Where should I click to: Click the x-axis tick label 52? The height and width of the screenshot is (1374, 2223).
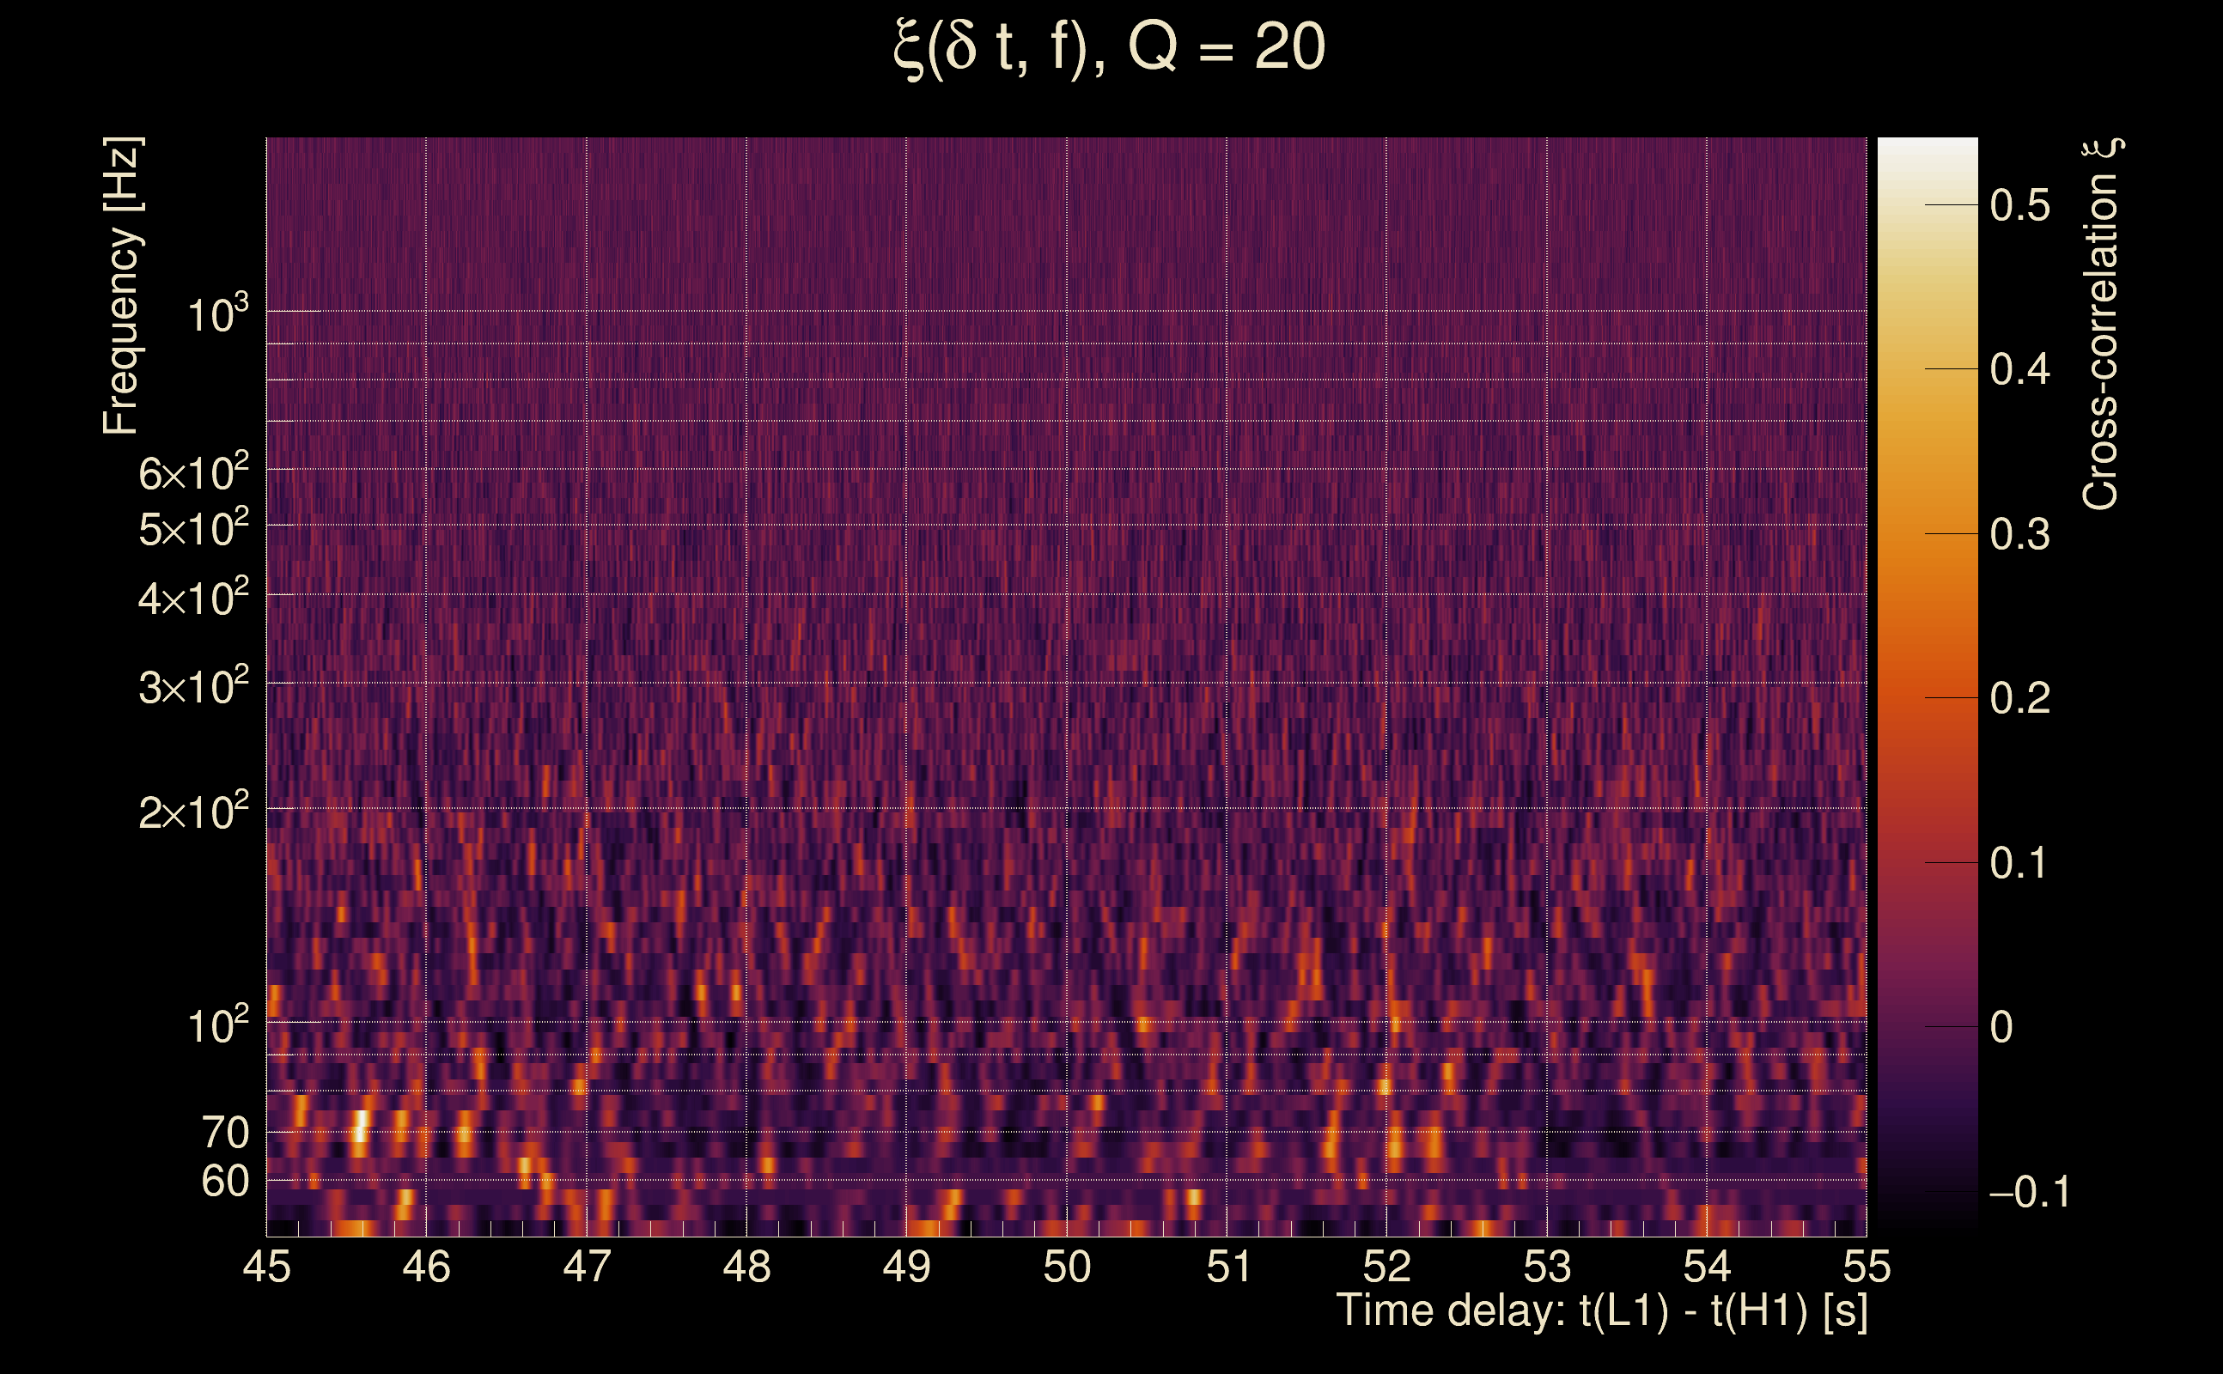[x=1386, y=1267]
